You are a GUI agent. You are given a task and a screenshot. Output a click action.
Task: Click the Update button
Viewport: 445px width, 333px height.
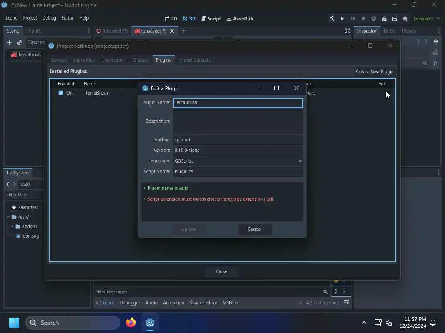click(189, 229)
